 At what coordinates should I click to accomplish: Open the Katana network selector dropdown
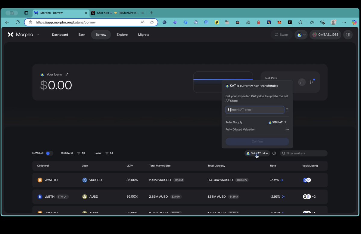(301, 35)
